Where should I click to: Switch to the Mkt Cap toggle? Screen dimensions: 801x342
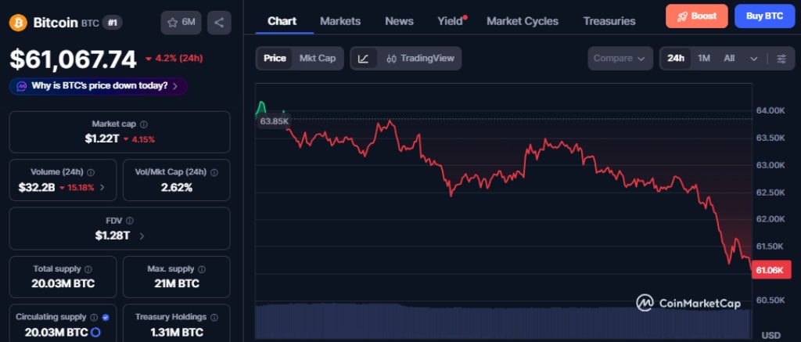pos(318,58)
